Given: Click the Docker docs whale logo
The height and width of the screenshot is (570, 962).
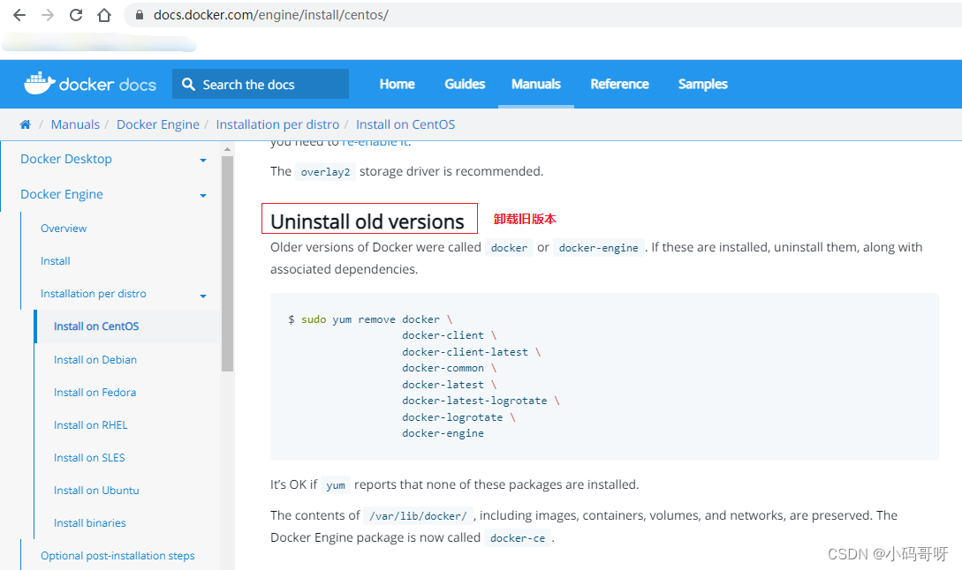Looking at the screenshot, I should click(x=39, y=84).
